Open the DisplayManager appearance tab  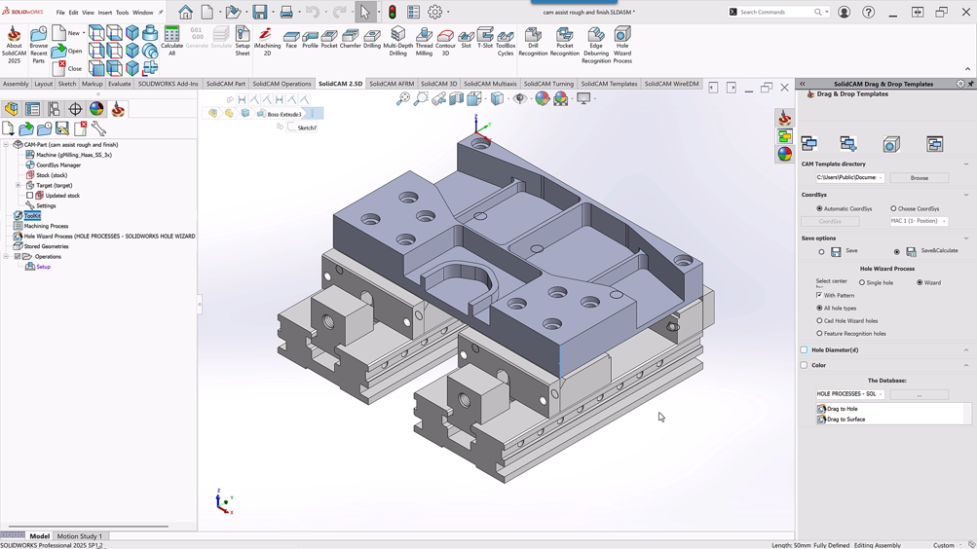[96, 109]
